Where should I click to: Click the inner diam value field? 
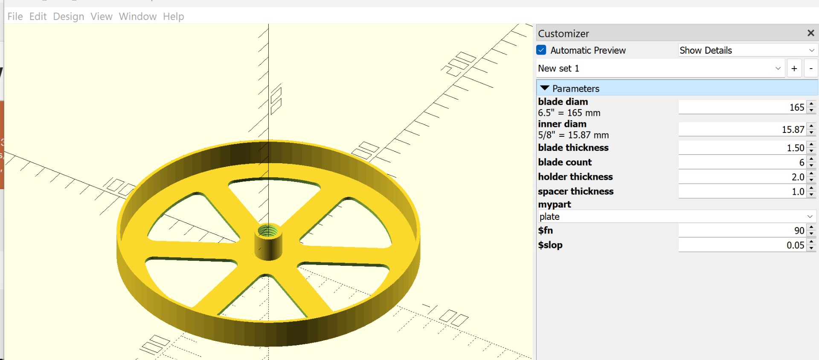pos(743,130)
